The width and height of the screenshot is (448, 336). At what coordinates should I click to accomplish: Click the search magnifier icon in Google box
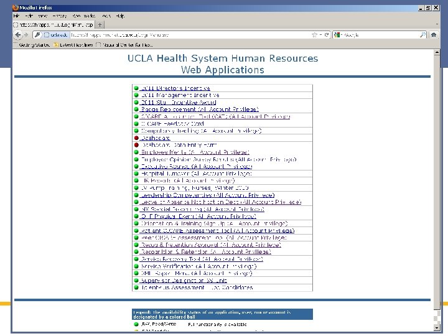point(422,35)
